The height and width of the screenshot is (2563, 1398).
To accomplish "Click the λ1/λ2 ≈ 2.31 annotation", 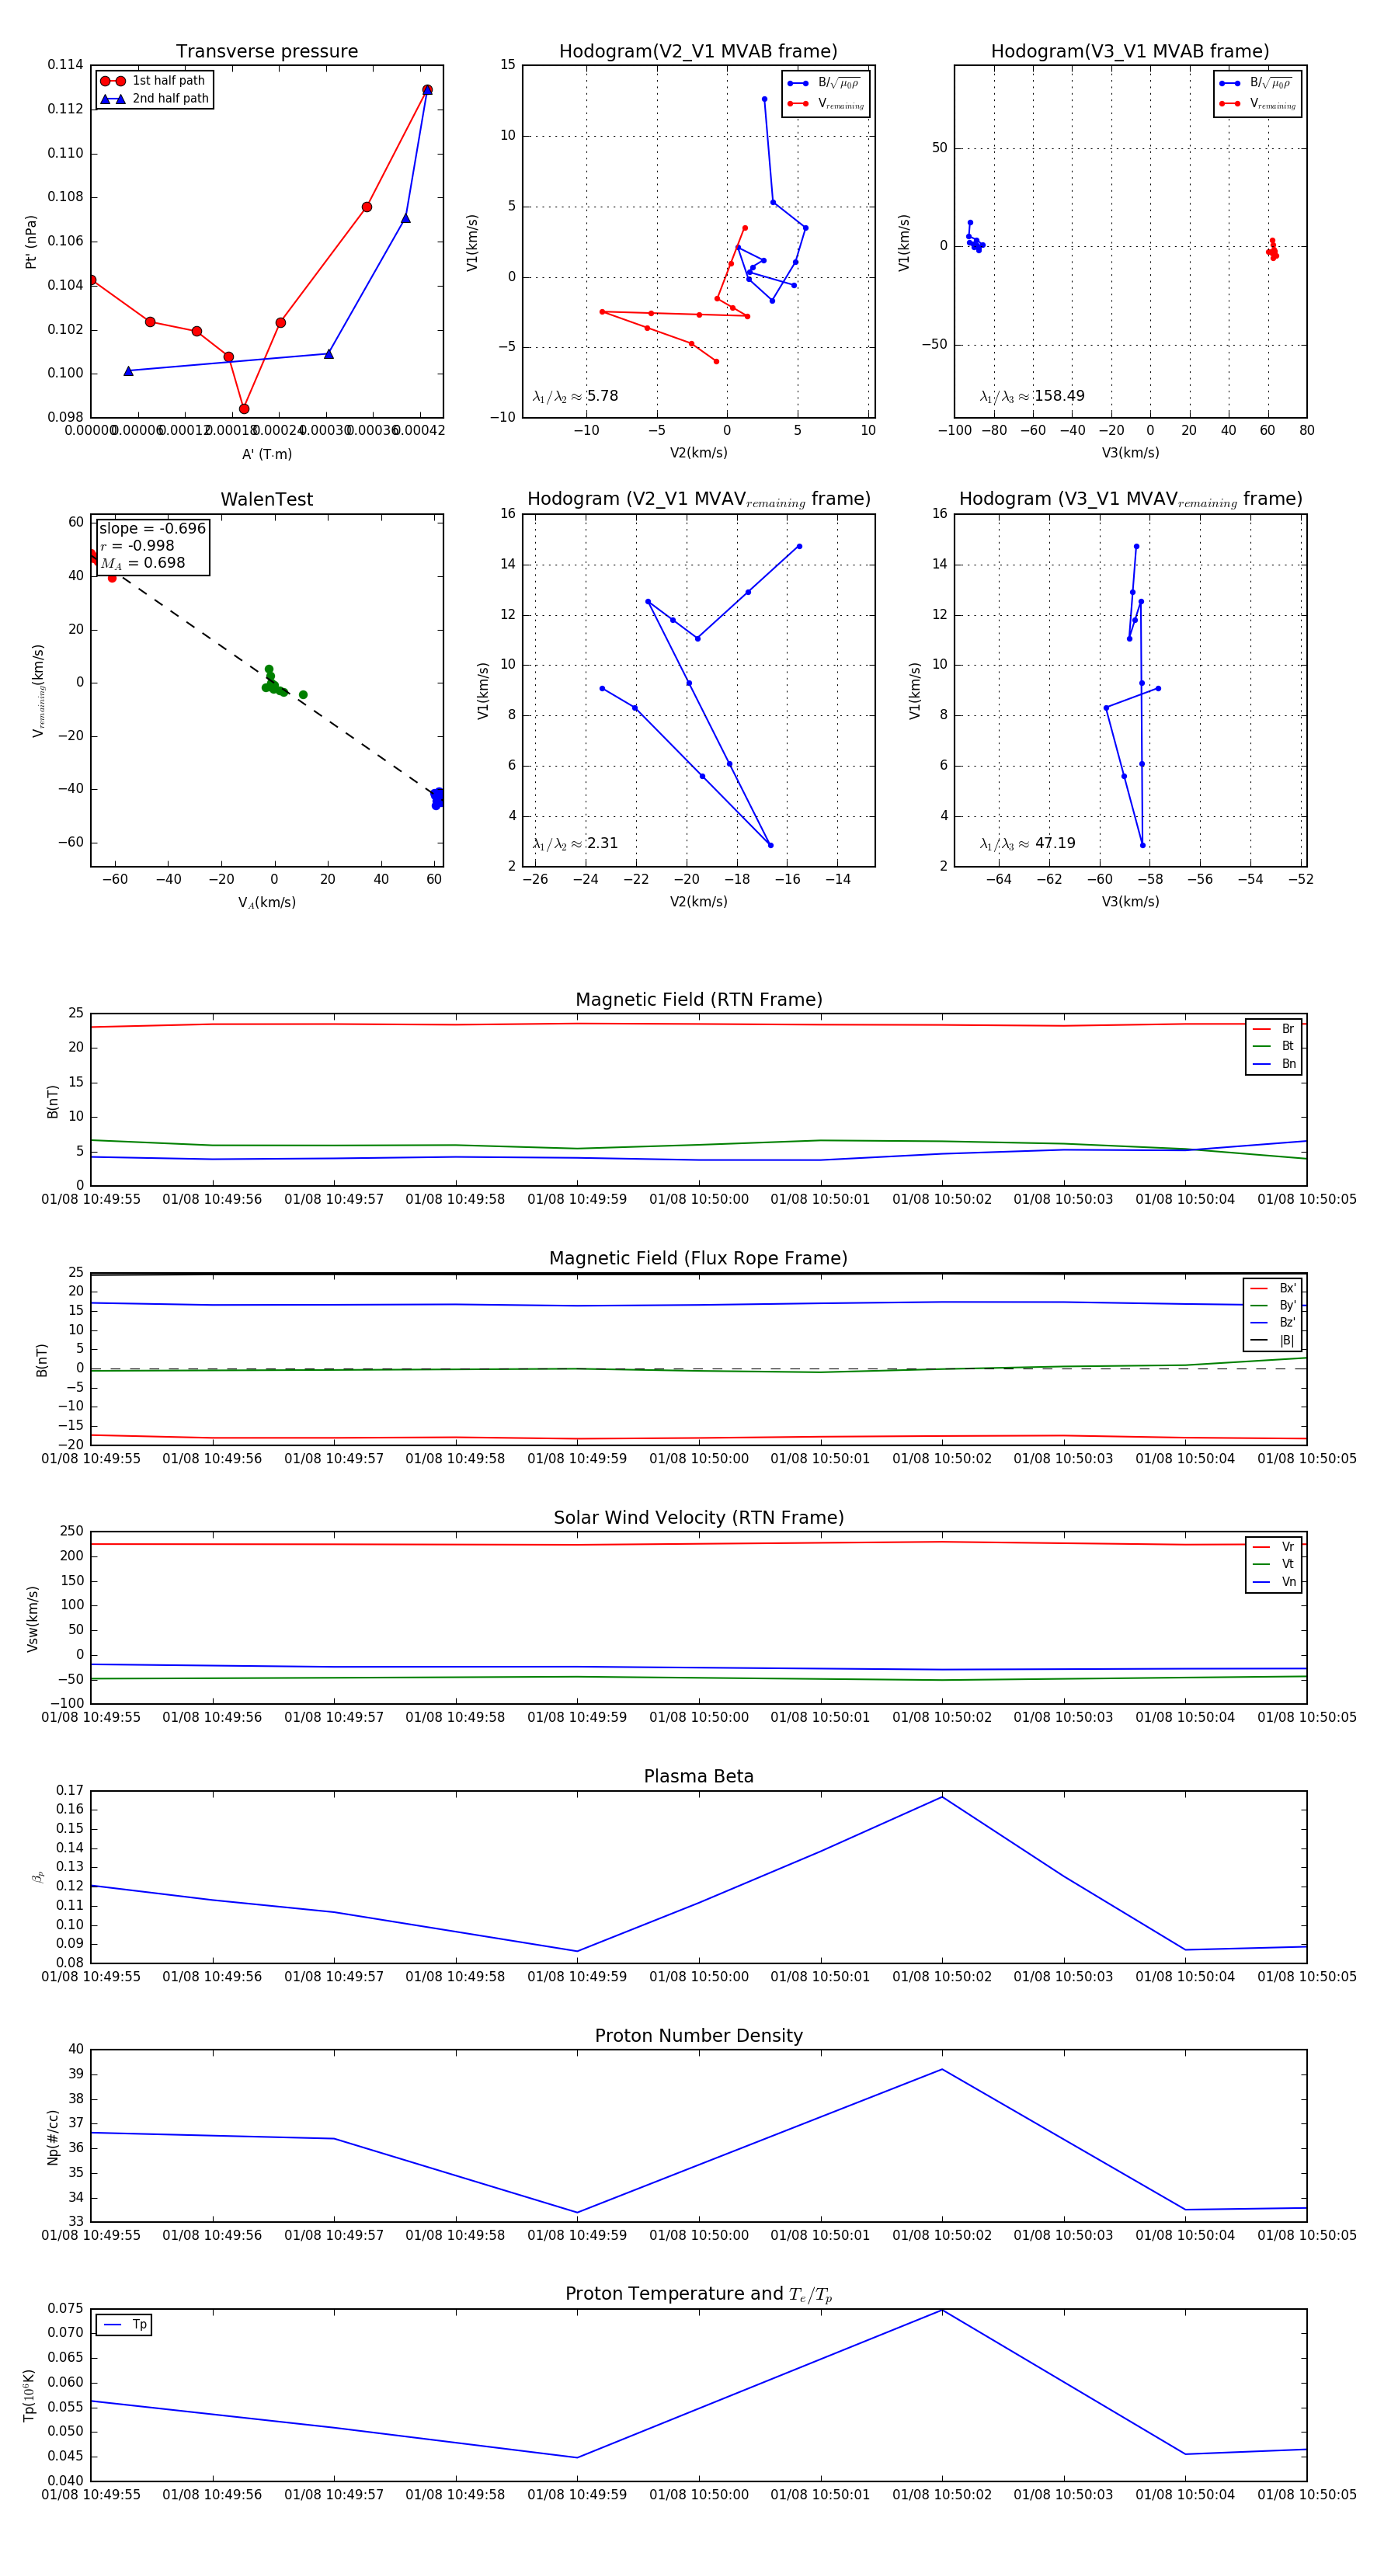I will coord(575,843).
